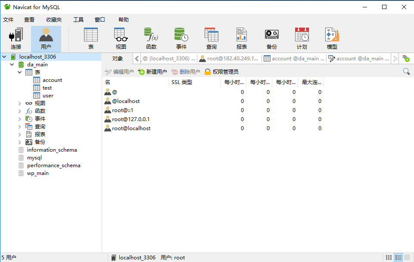Viewport: 414px width, 262px height.
Task: Click the da_main database icon
Action: pyautogui.click(x=21, y=65)
